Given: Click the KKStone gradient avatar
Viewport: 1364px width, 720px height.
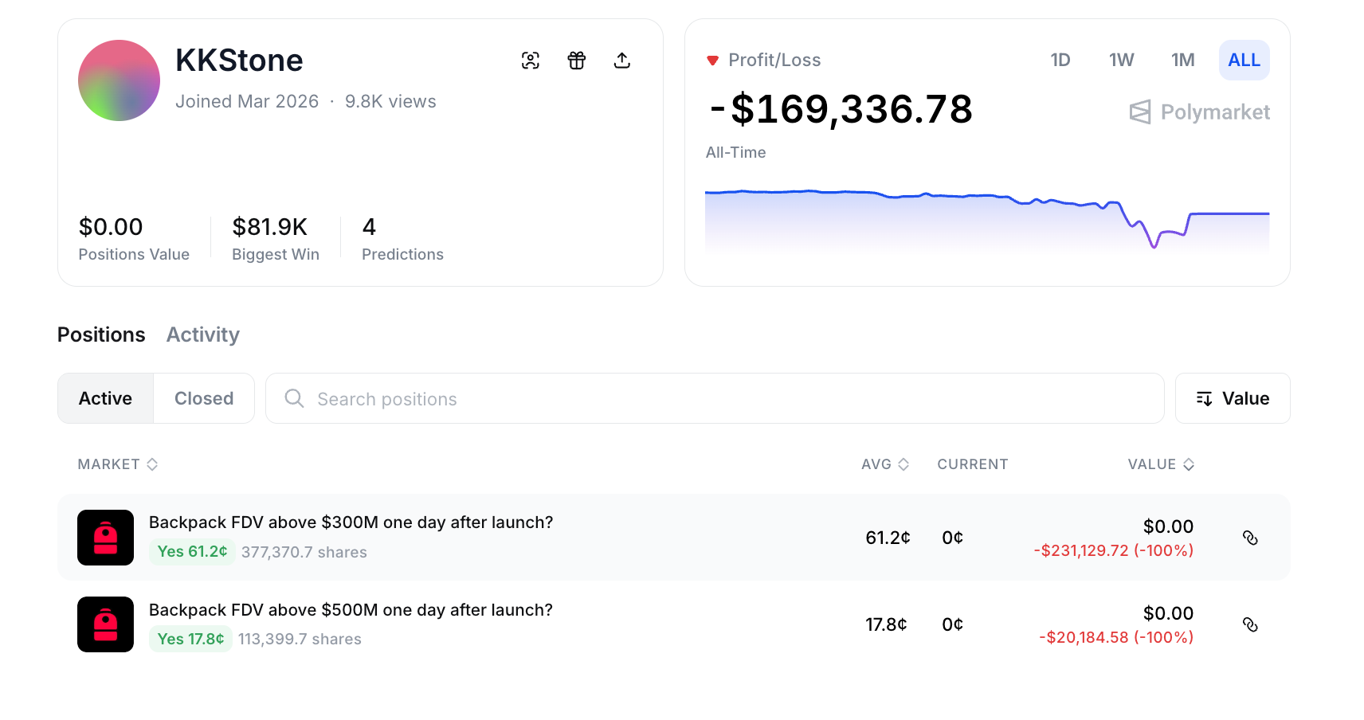Looking at the screenshot, I should [x=119, y=80].
